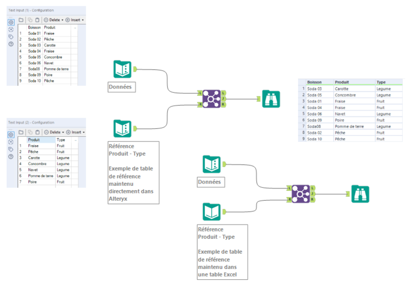Open the navigation target icon in Text Input (1) panel

coord(11,30)
